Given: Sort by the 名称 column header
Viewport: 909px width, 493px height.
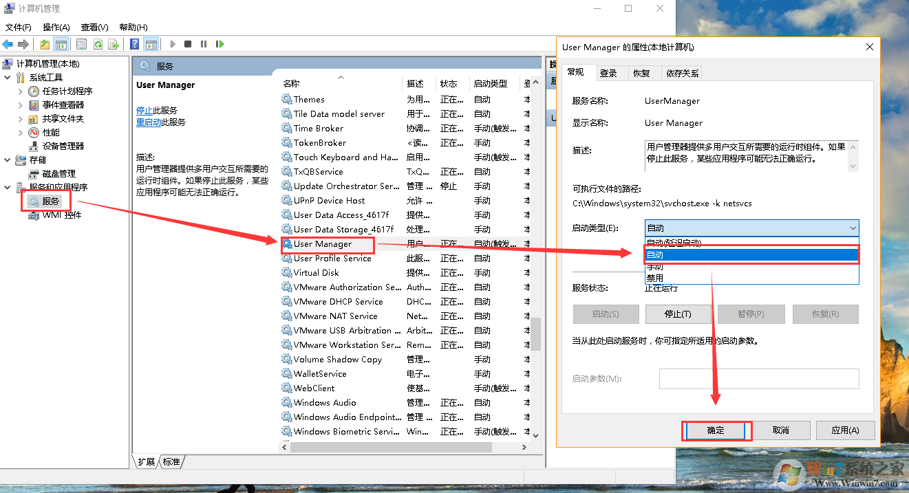Looking at the screenshot, I should click(x=341, y=83).
